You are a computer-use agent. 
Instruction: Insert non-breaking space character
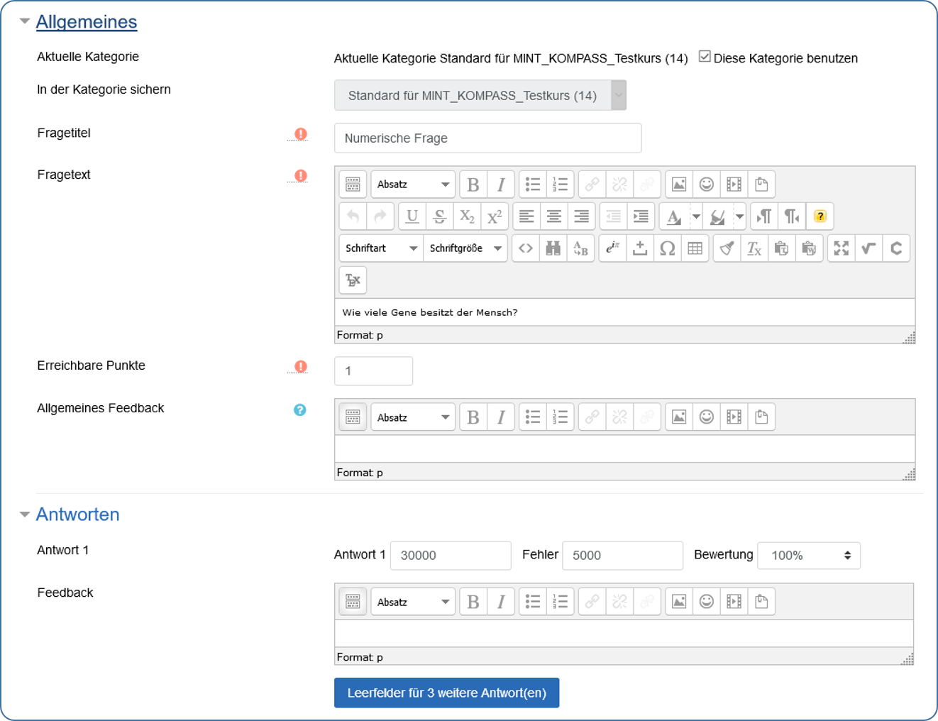(640, 248)
